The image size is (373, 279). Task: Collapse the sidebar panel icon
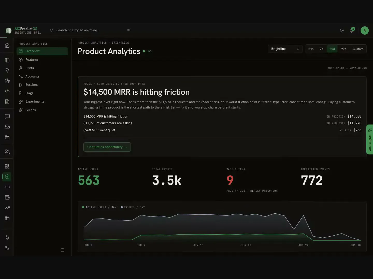62,250
